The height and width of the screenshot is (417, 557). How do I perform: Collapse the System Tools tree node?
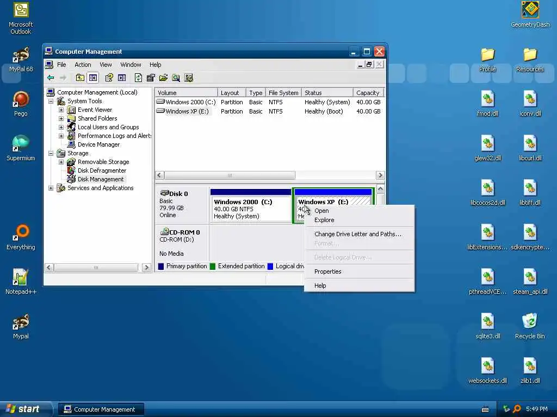(x=51, y=101)
